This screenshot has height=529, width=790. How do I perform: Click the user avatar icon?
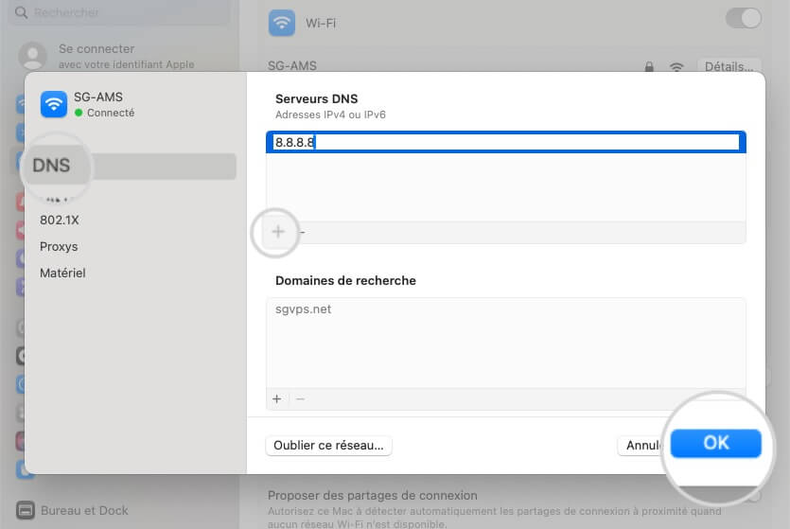[x=33, y=56]
